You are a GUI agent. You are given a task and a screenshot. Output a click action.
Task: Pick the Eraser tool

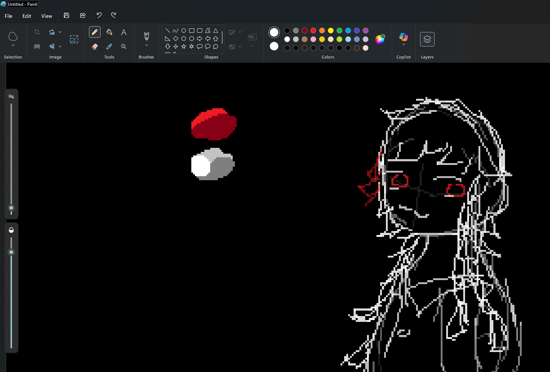tap(95, 46)
